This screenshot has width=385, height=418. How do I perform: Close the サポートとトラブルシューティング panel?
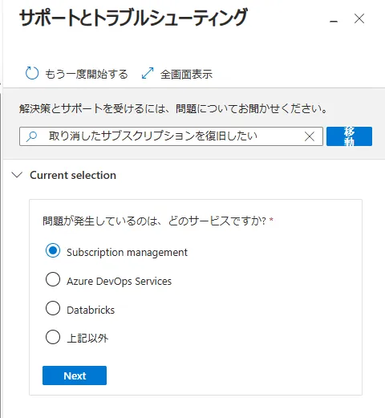coord(359,18)
